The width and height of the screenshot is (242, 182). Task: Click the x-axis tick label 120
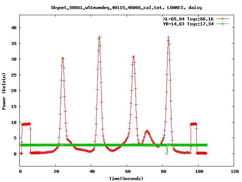[235, 171]
